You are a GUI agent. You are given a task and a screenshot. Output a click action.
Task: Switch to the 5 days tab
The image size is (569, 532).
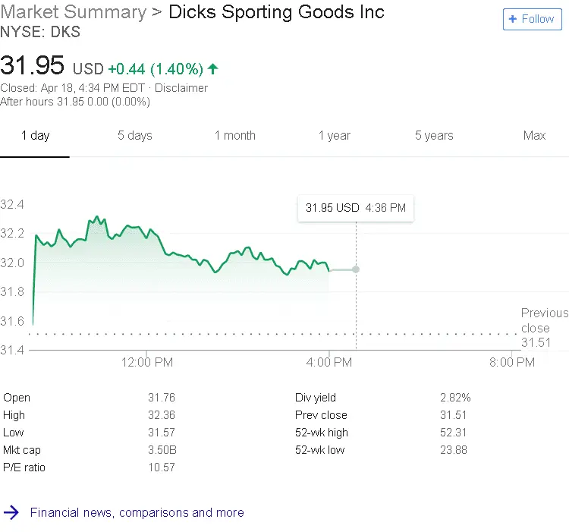tap(134, 136)
